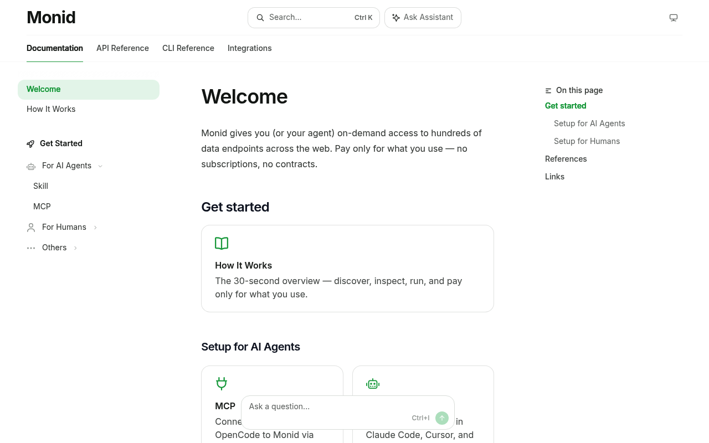The width and height of the screenshot is (709, 443).
Task: Jump to Setup for AI Agents in outline
Action: click(589, 123)
